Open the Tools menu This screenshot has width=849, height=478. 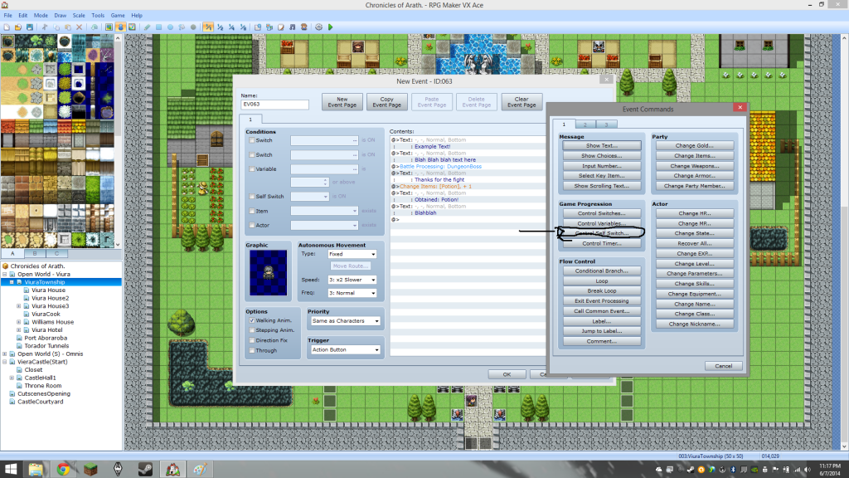pyautogui.click(x=98, y=16)
